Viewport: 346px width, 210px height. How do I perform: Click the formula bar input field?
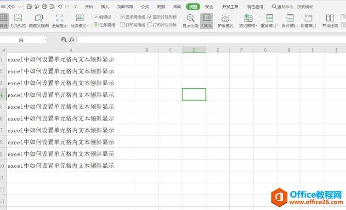[x=211, y=40]
